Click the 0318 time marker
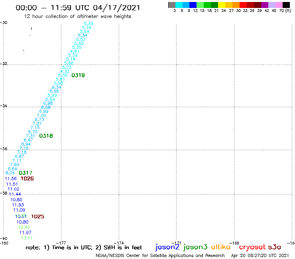Viewport: 295px width, 259px height. (x=46, y=136)
